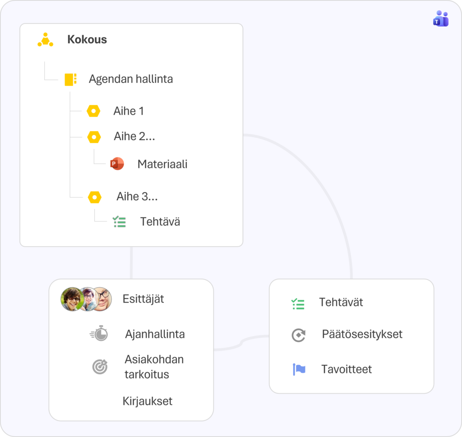This screenshot has height=437, width=462.
Task: Click the Agendan hallinta notebook icon
Action: (x=70, y=79)
